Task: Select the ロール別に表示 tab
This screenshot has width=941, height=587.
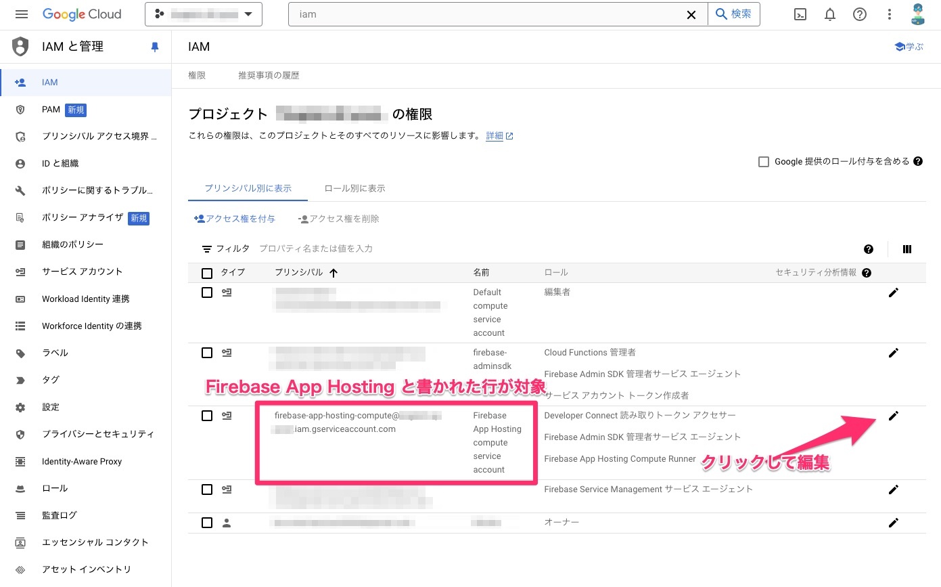Action: click(x=355, y=188)
